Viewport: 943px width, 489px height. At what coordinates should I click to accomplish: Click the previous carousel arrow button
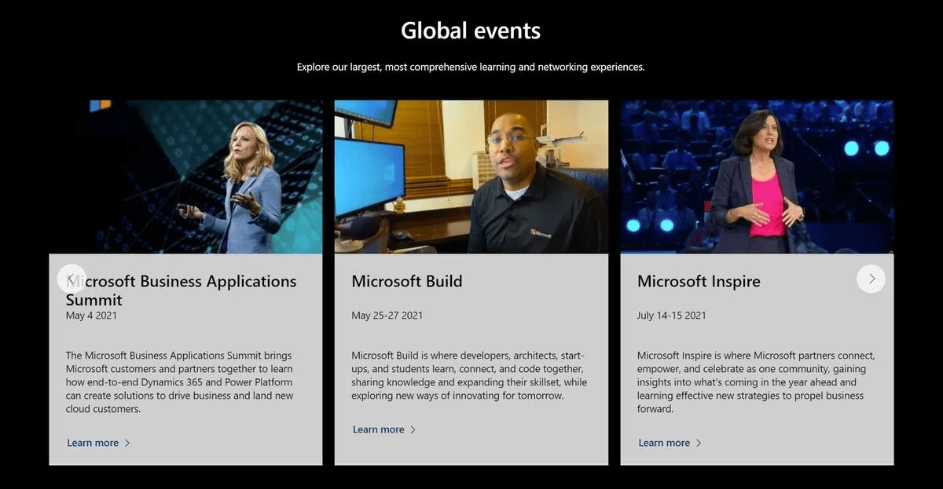click(x=72, y=279)
